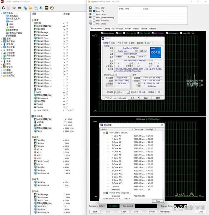
Task: Open the OSD panel icon in toolbar
Action: (x=46, y=7)
